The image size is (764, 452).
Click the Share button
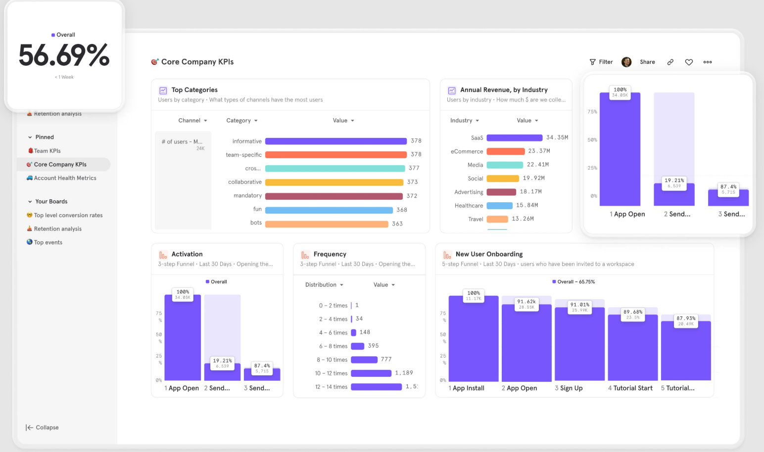(x=647, y=62)
